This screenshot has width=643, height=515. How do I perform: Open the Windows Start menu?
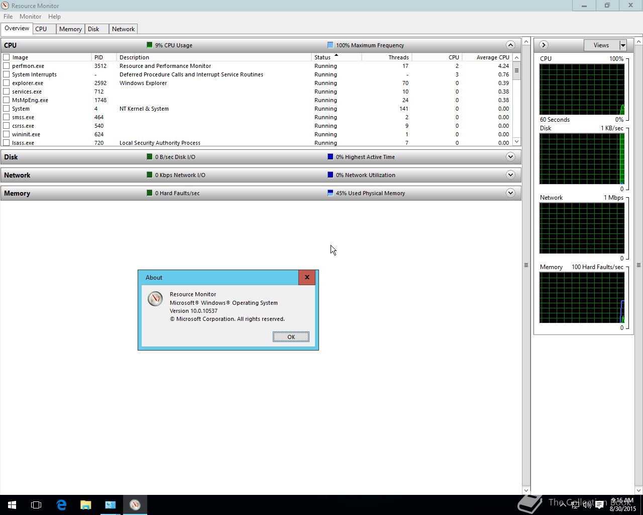[12, 505]
